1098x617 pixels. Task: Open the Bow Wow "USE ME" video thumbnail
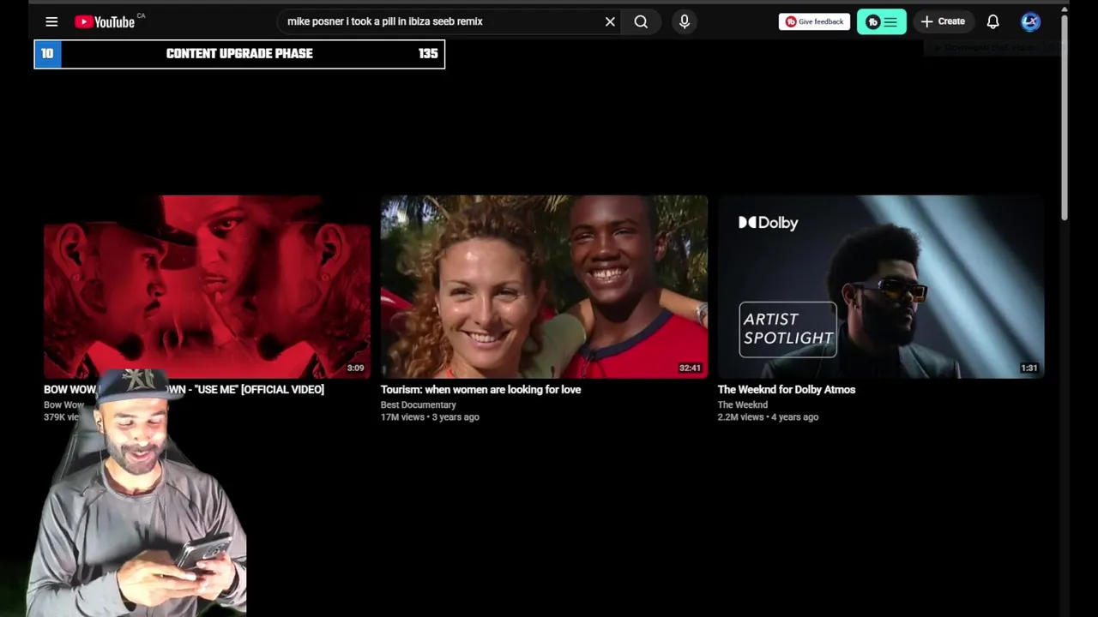[207, 286]
